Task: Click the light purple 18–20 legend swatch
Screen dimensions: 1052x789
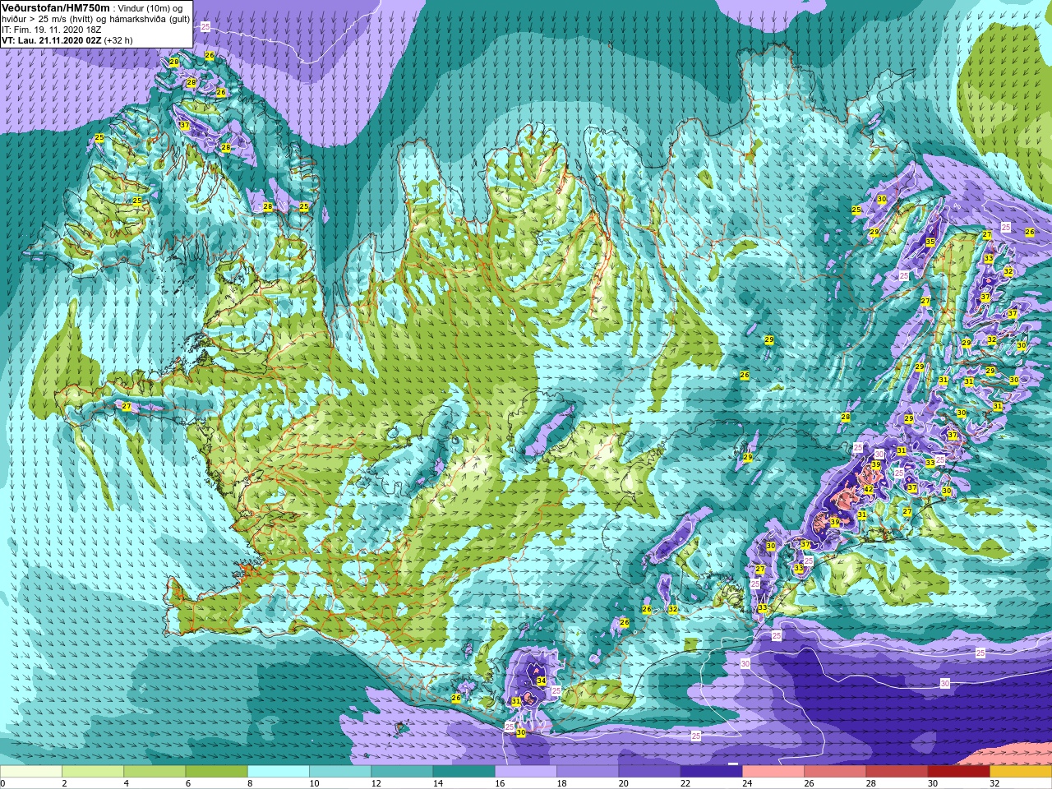Action: click(x=588, y=772)
